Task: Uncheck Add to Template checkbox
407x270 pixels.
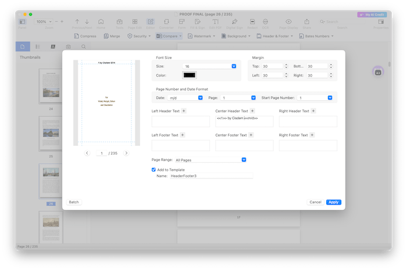Action: click(153, 170)
